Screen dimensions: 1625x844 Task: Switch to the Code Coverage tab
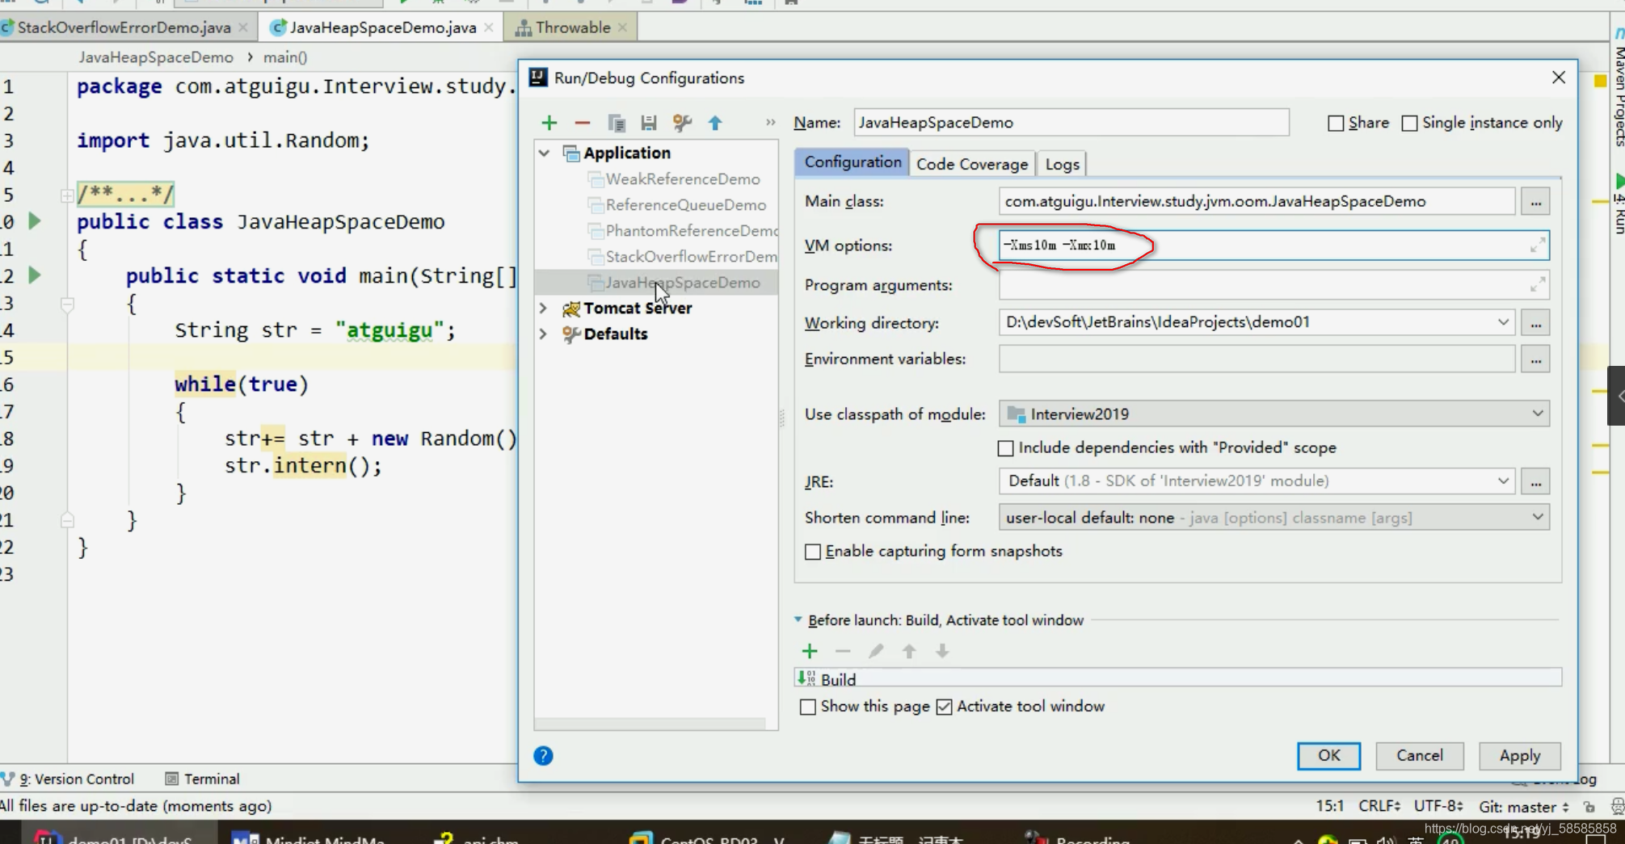[x=972, y=164]
